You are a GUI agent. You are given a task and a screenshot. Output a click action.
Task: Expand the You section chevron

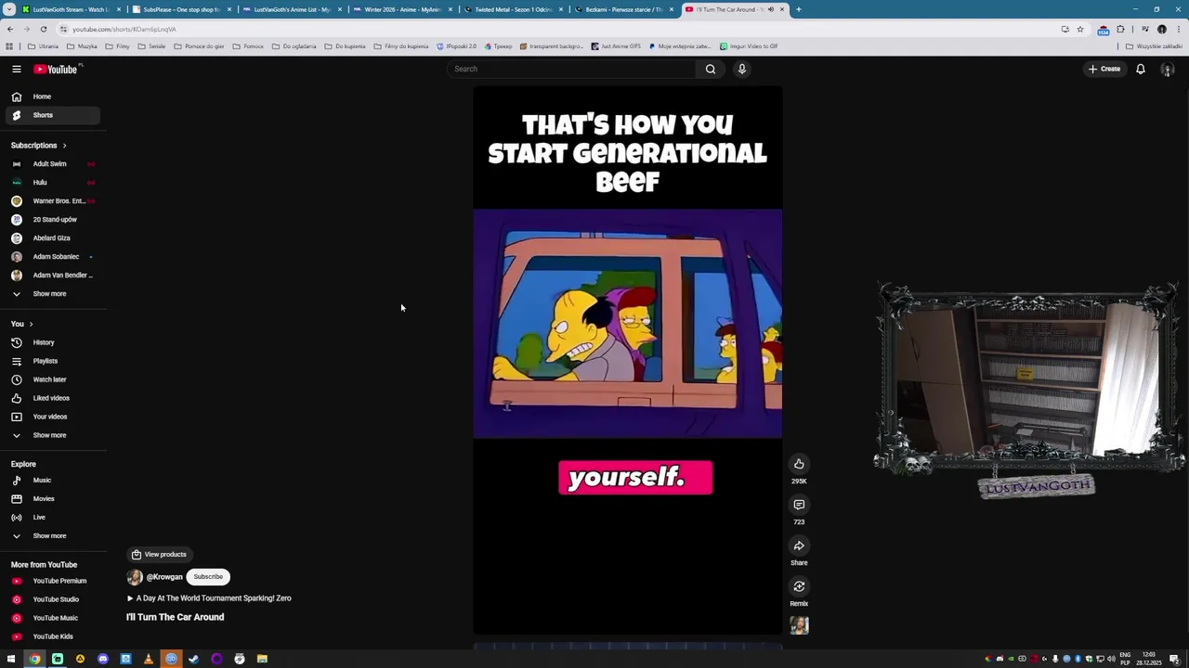(x=31, y=324)
